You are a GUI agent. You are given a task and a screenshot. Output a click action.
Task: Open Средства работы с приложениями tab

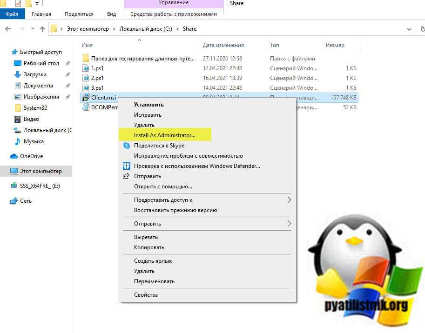coord(174,14)
